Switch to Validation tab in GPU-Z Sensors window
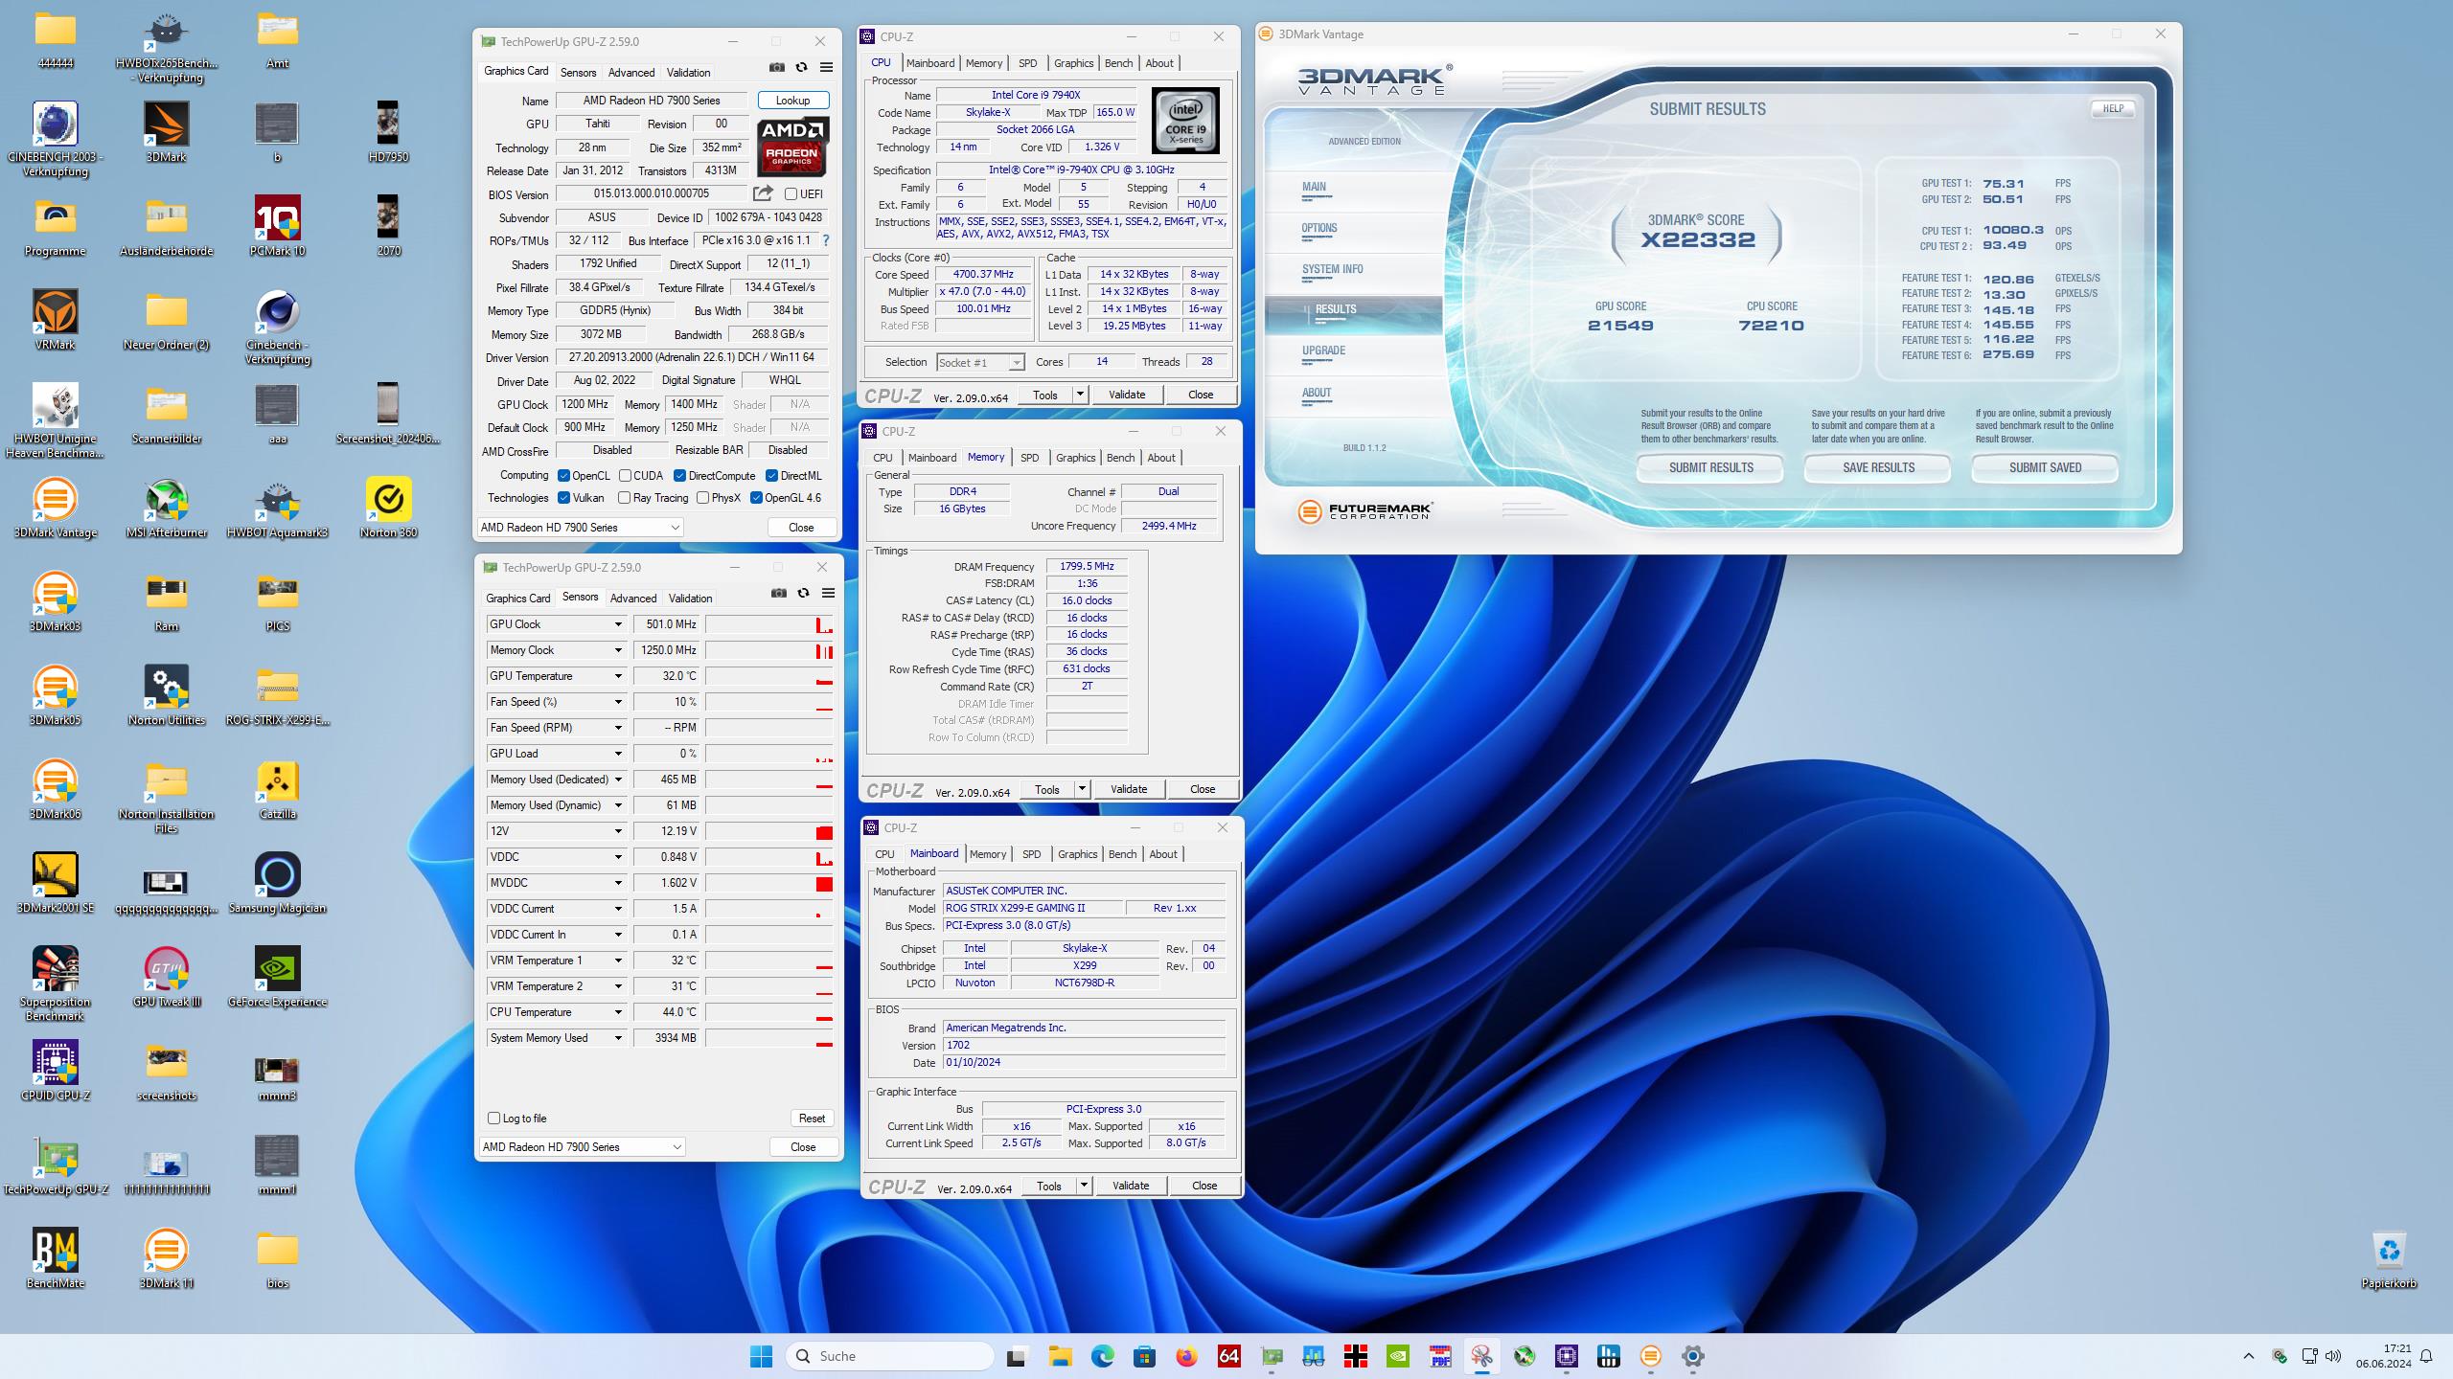The height and width of the screenshot is (1379, 2453). pos(690,599)
